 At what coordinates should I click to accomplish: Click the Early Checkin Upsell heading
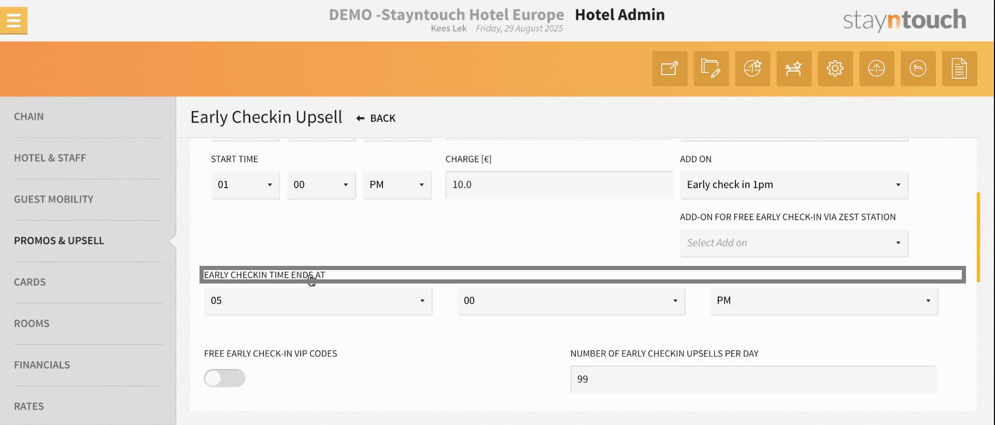coord(266,118)
